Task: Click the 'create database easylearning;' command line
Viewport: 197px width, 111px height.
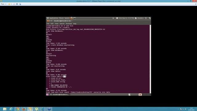Action: [60, 45]
